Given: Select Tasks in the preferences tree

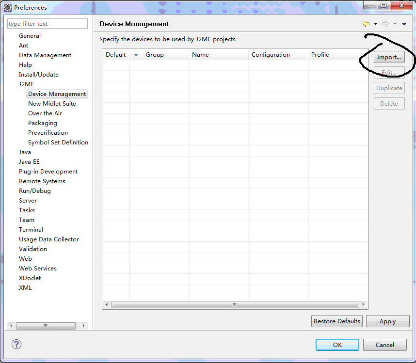Looking at the screenshot, I should tap(27, 210).
